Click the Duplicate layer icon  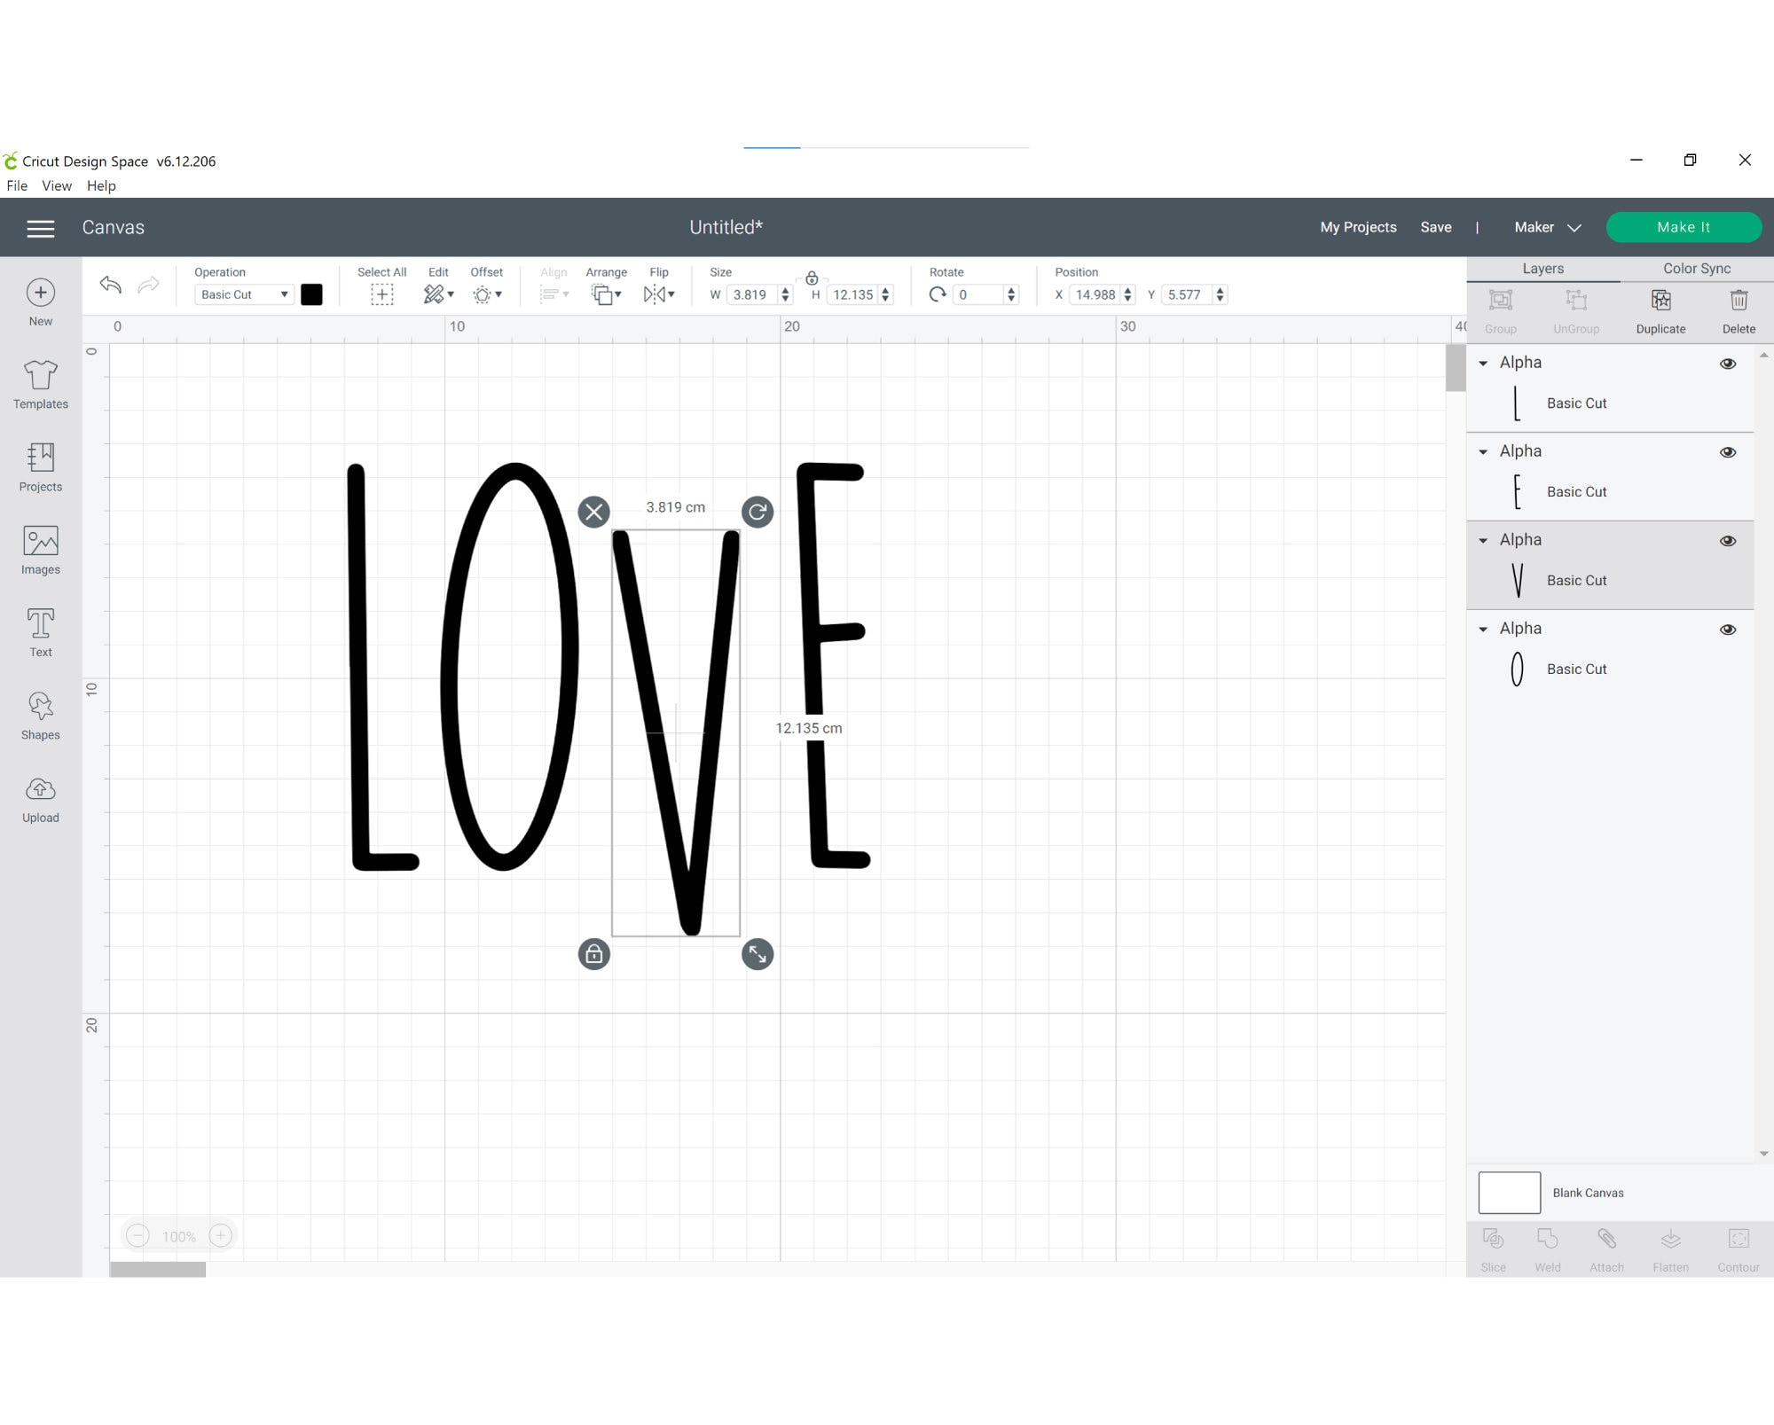1660,301
